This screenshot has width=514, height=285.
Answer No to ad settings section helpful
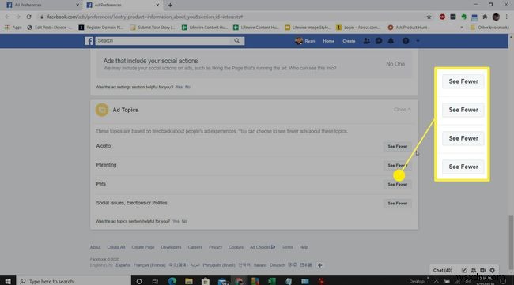pos(187,87)
